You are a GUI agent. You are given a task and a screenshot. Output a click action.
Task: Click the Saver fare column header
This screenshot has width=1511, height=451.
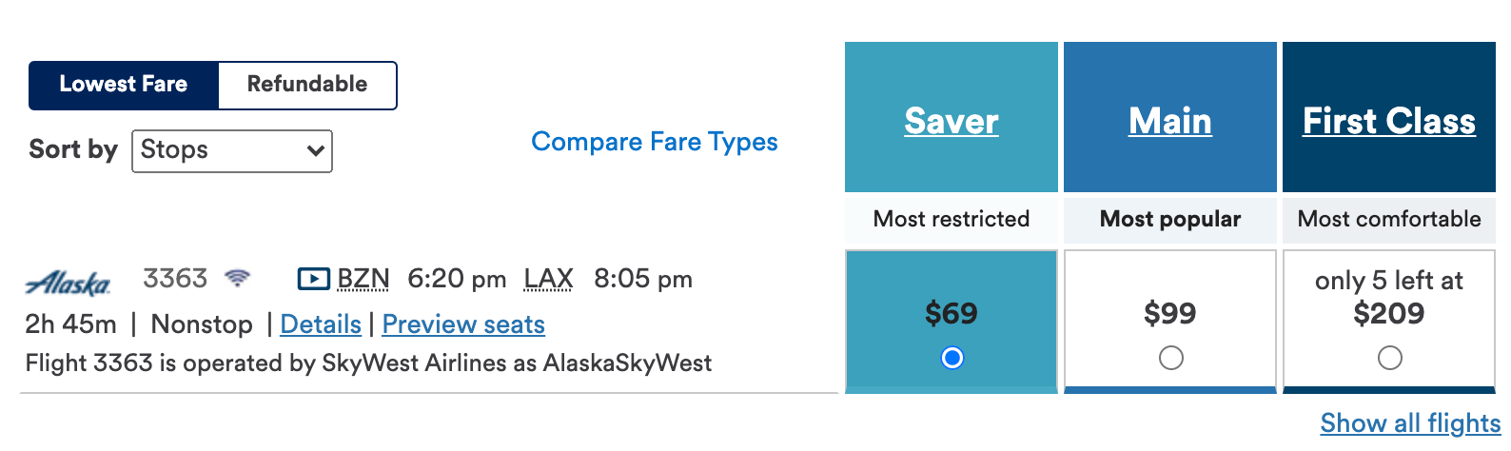[952, 121]
